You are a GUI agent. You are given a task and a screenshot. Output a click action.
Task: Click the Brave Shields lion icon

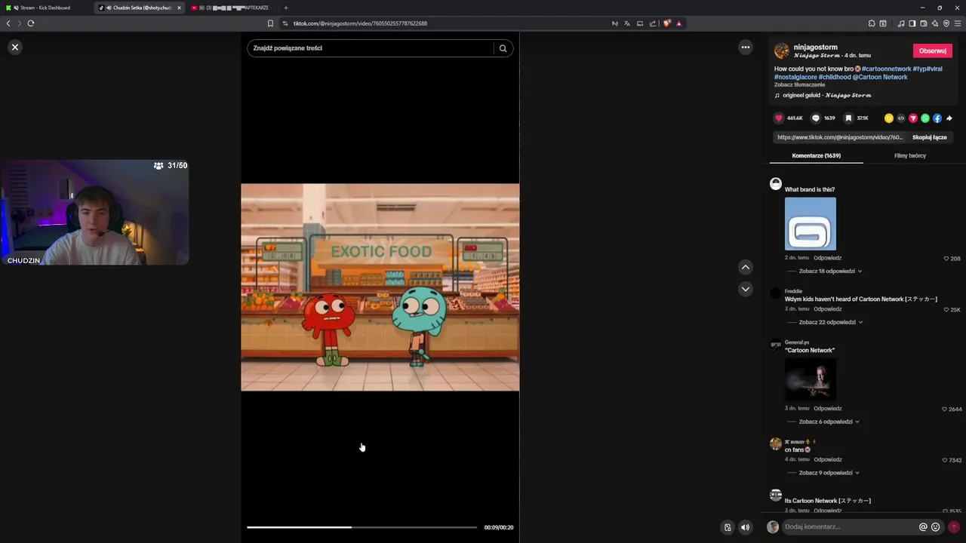(x=666, y=23)
